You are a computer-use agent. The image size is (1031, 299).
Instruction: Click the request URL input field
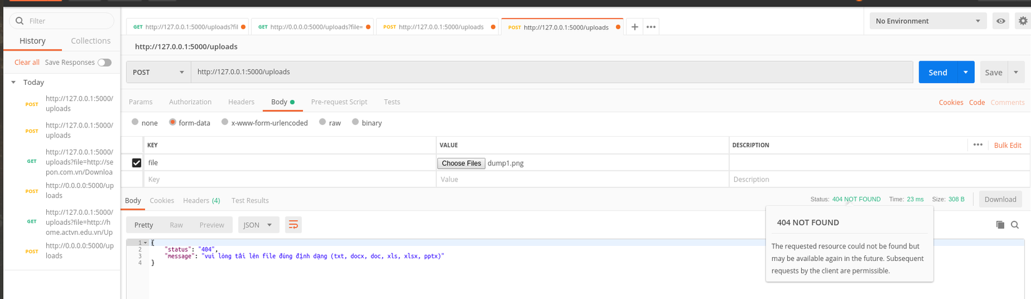tap(550, 72)
